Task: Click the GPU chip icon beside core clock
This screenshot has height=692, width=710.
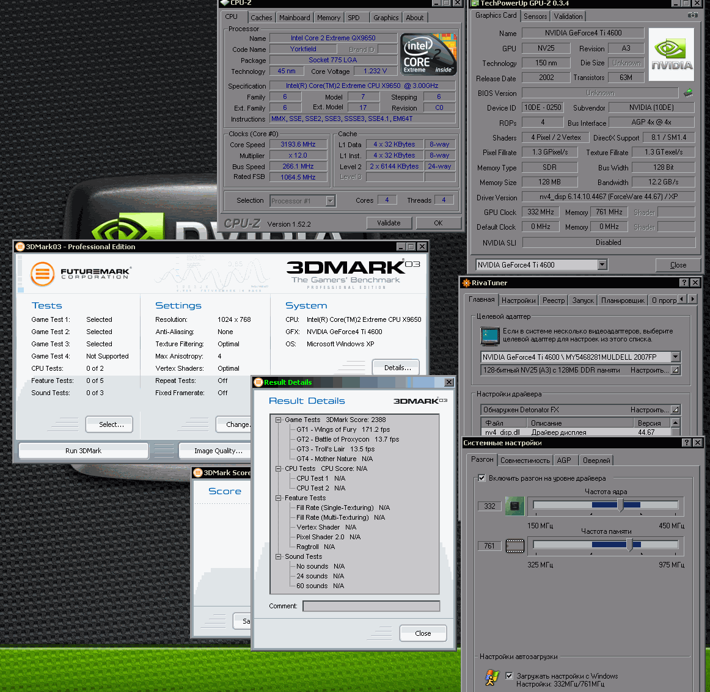Action: [514, 506]
